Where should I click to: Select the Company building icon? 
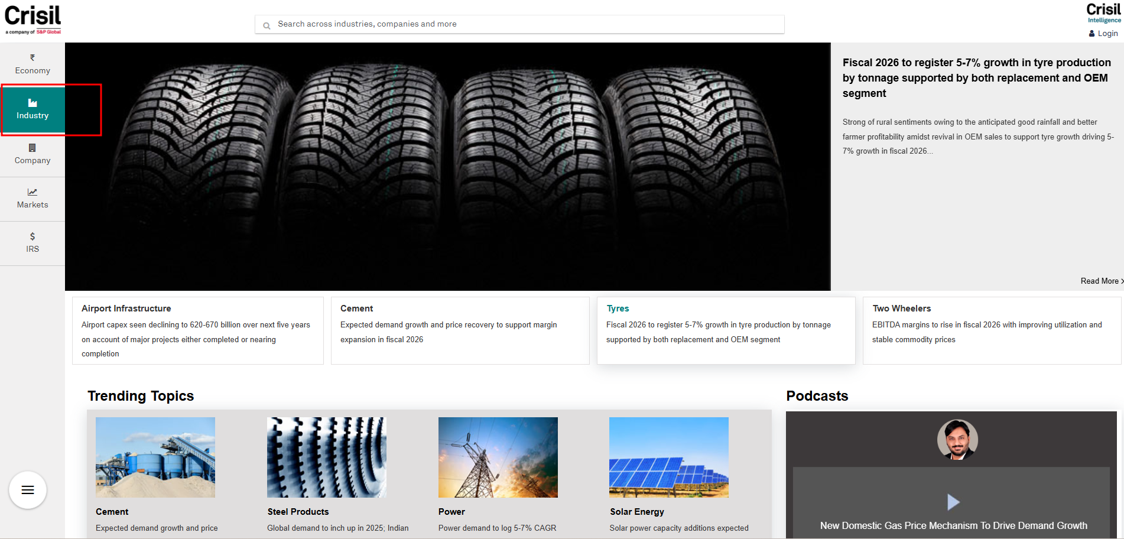(x=33, y=148)
